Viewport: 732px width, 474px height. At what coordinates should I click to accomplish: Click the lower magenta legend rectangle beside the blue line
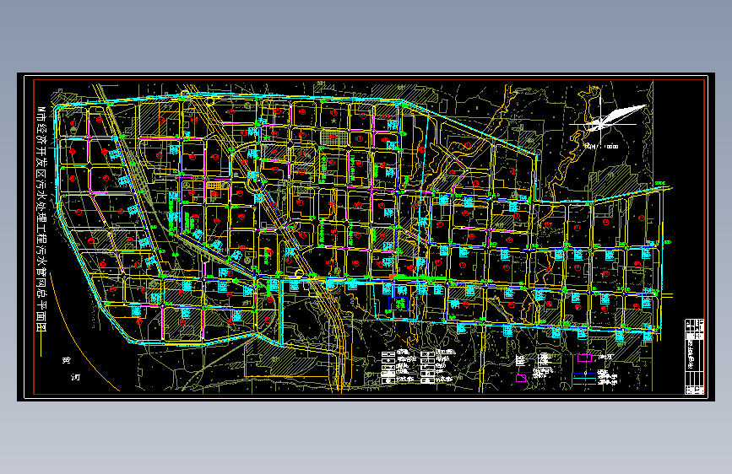coord(521,379)
